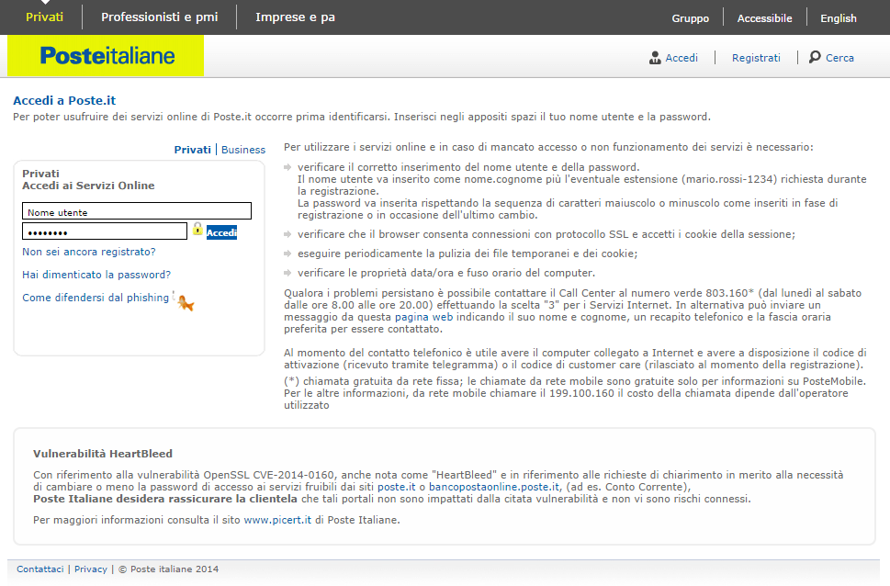Focus the Nome utente input field
Image resolution: width=890 pixels, height=586 pixels.
tap(137, 211)
